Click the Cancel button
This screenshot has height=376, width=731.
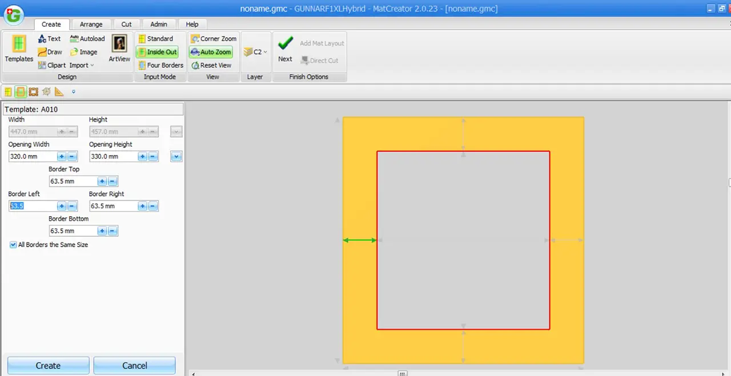click(x=134, y=366)
